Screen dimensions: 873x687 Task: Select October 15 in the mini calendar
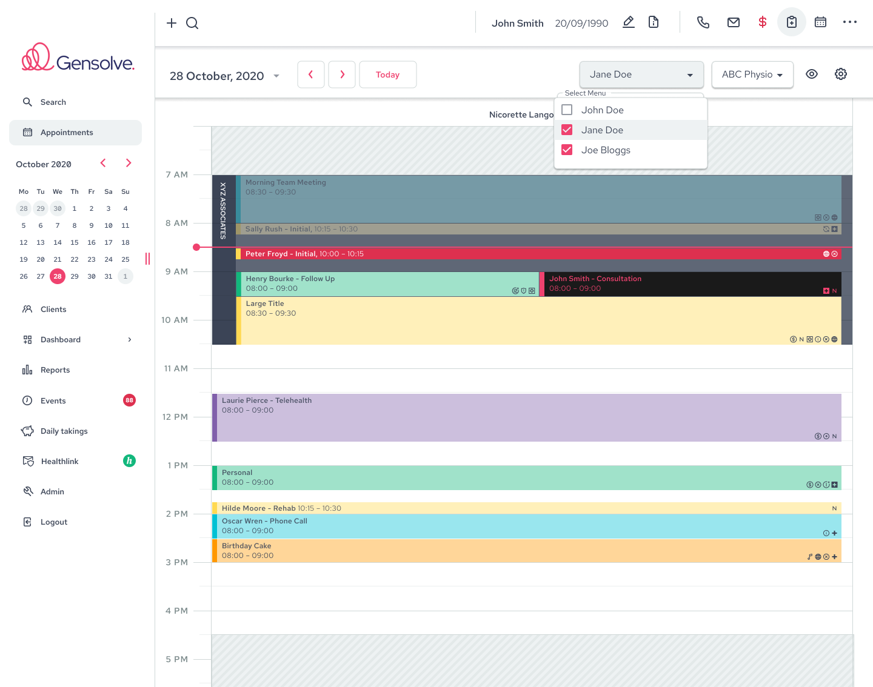(x=74, y=242)
